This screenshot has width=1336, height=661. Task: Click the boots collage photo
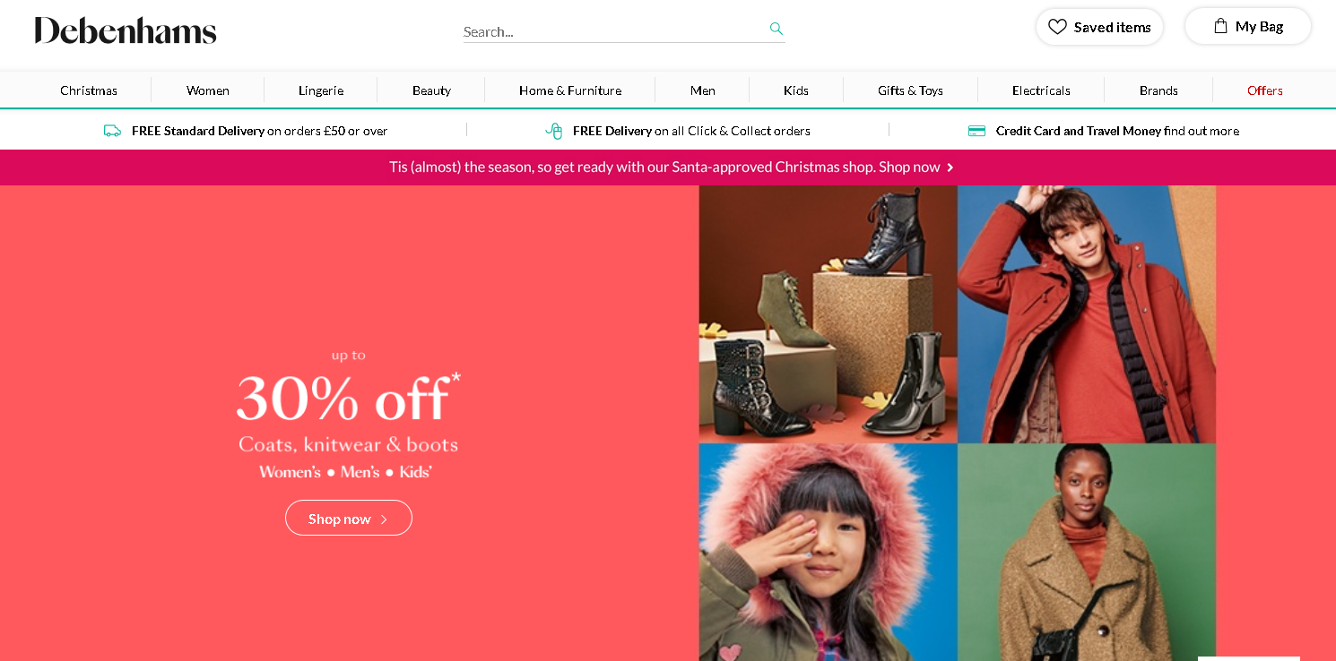pyautogui.click(x=828, y=313)
